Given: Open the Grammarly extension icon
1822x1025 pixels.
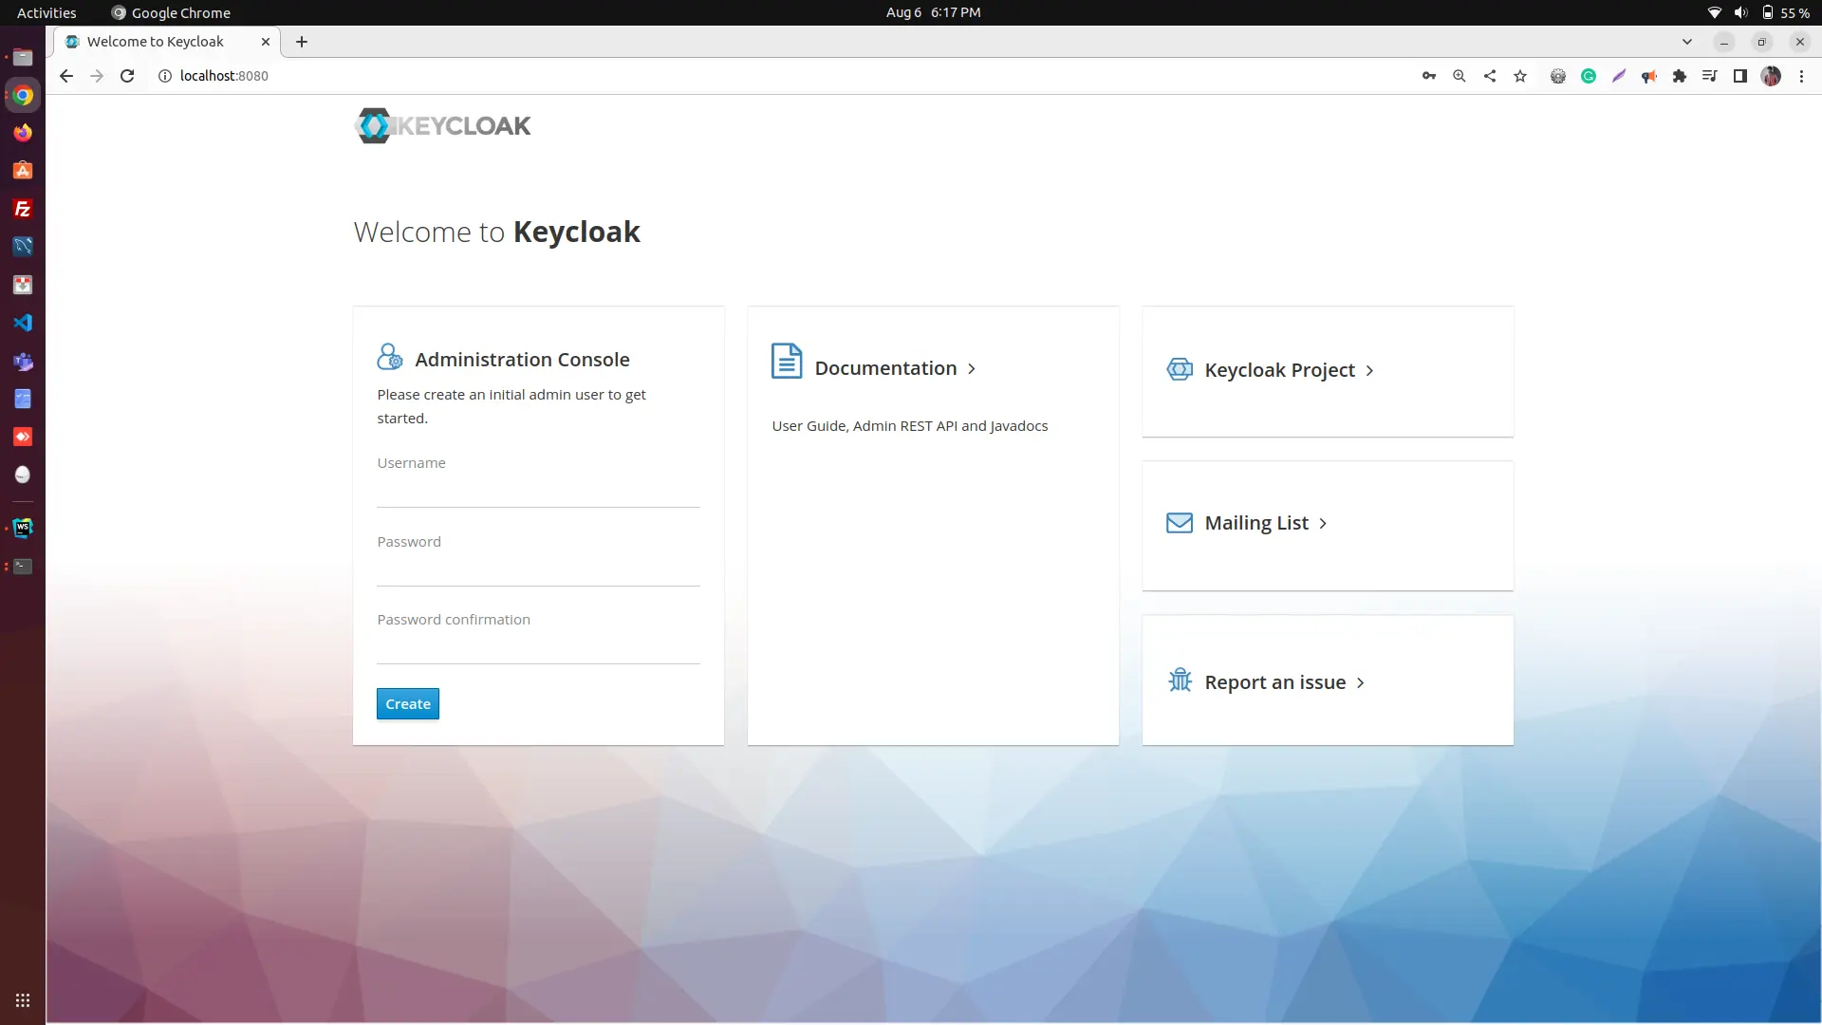Looking at the screenshot, I should click(1589, 76).
